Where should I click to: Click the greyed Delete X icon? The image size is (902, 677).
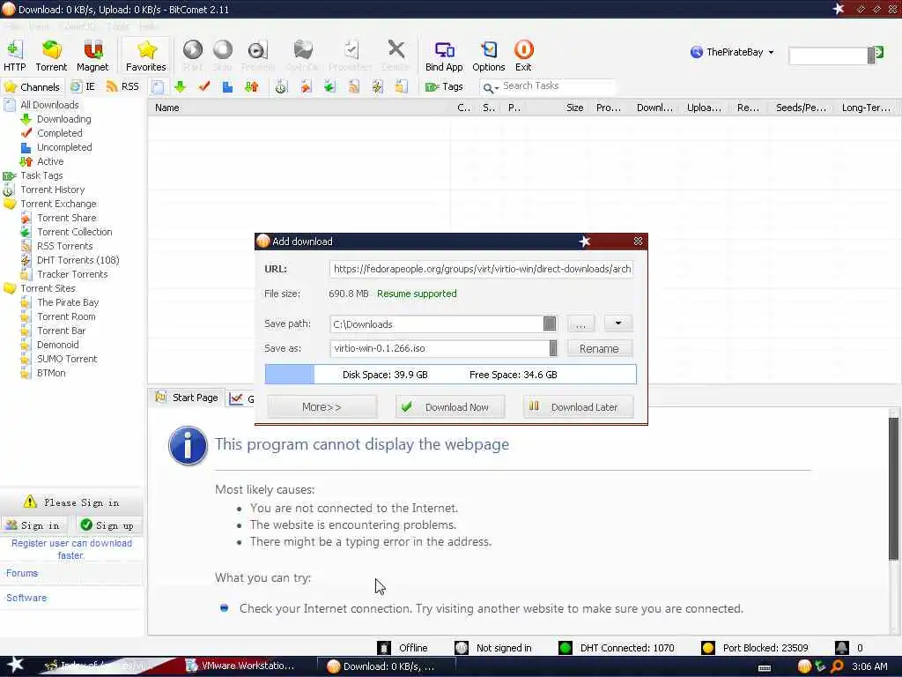(x=396, y=56)
